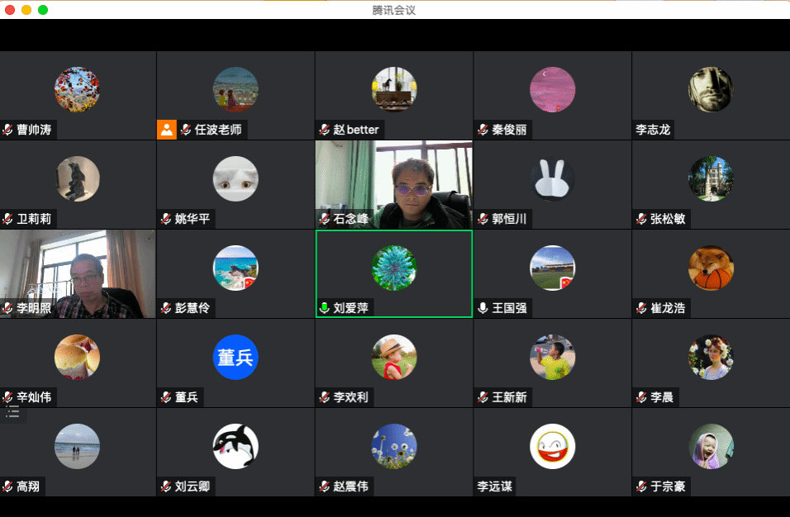Click 赵震伟's dandelion avatar
Viewport: 790px width, 517px height.
tap(394, 446)
